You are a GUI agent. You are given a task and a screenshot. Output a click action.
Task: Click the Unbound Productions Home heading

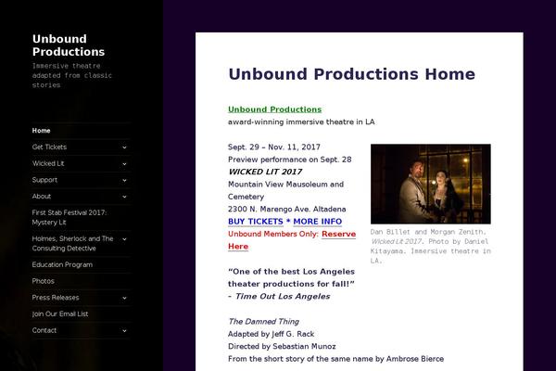pos(352,74)
